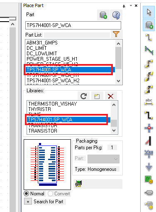
Task: Click the Part List filter field
Action: coord(77,35)
